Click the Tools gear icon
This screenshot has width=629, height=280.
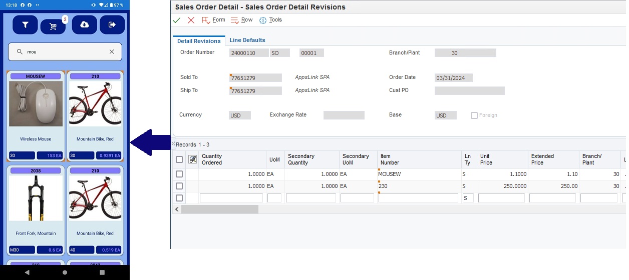pos(263,20)
